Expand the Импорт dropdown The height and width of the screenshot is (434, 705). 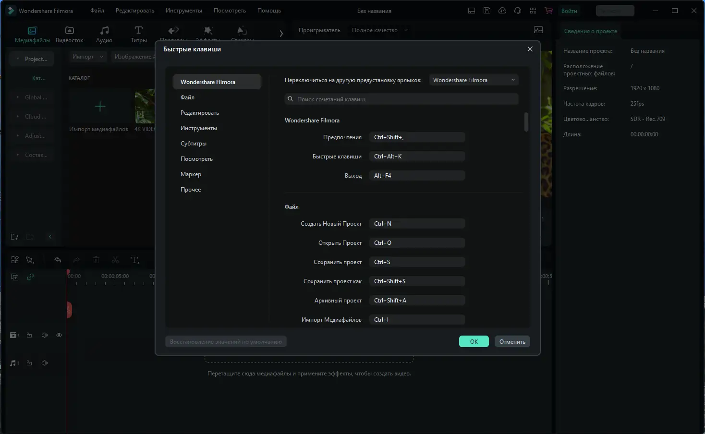[88, 57]
